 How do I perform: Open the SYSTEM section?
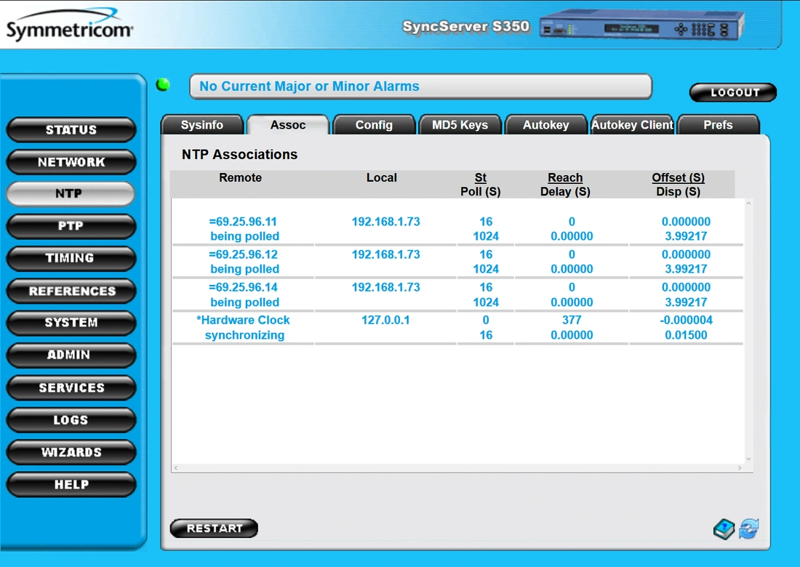pos(71,322)
